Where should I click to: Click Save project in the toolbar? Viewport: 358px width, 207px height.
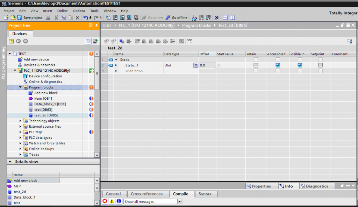click(x=30, y=17)
